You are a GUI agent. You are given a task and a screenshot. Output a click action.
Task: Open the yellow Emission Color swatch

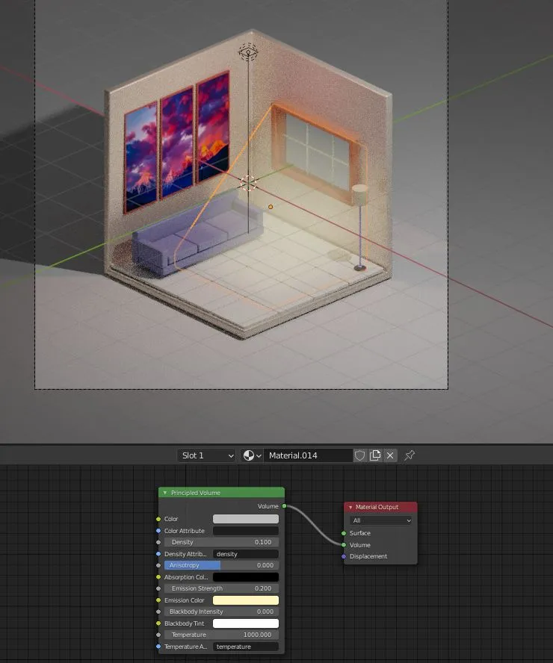click(245, 600)
